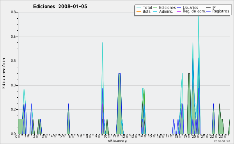Click the "20 h" x-axis label

195,137
